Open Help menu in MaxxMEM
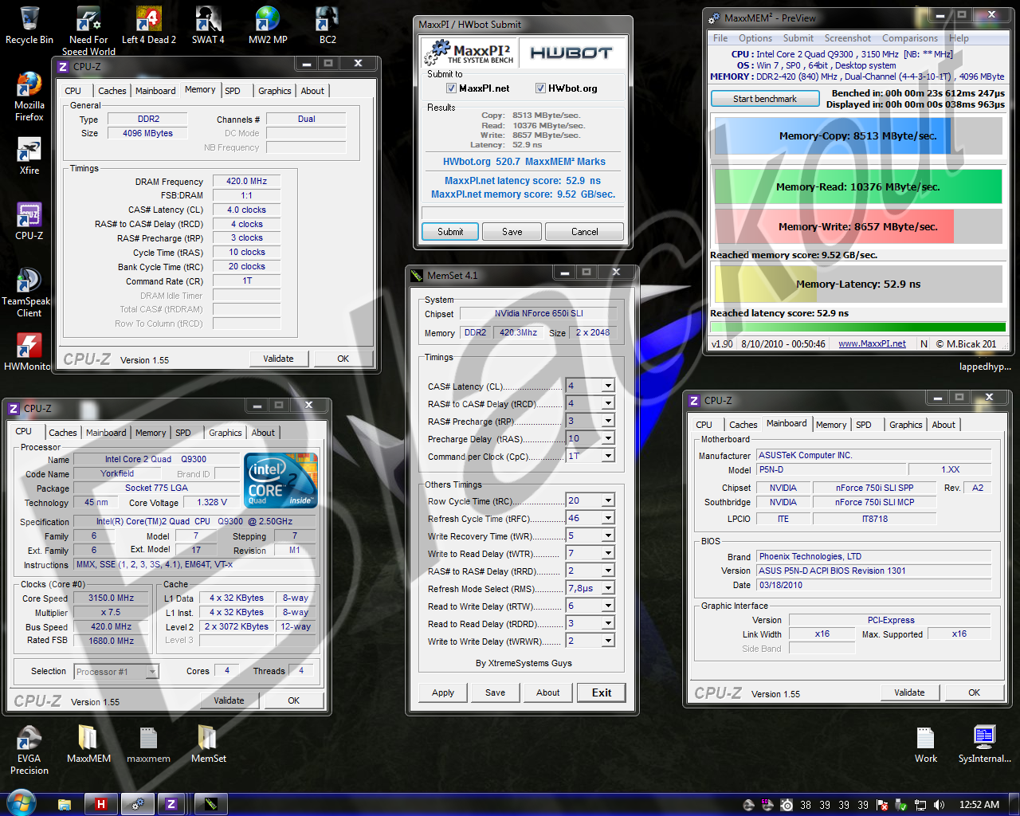1020x816 pixels. [959, 38]
